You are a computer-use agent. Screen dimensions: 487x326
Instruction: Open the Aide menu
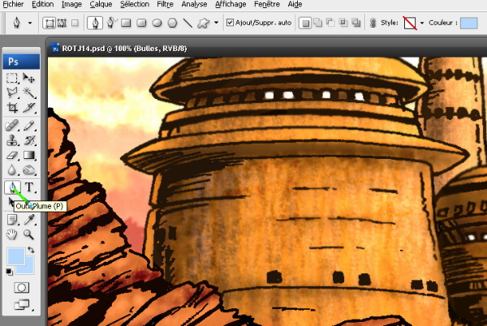click(x=295, y=4)
